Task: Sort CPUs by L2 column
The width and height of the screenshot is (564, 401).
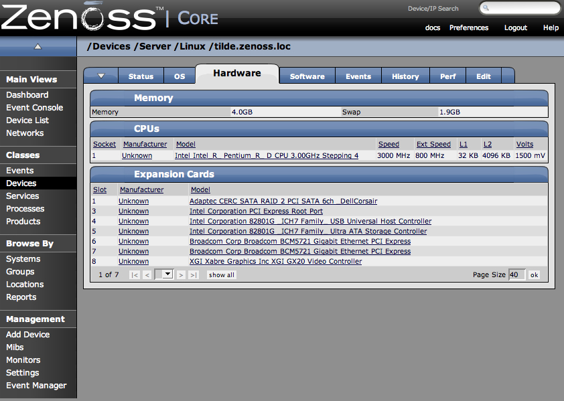Action: (x=488, y=144)
